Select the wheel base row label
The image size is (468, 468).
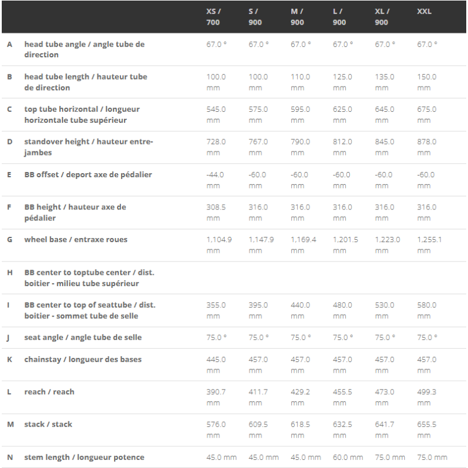pos(75,239)
